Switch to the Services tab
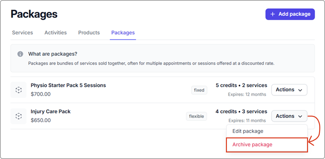This screenshot has width=325, height=159. point(23,33)
